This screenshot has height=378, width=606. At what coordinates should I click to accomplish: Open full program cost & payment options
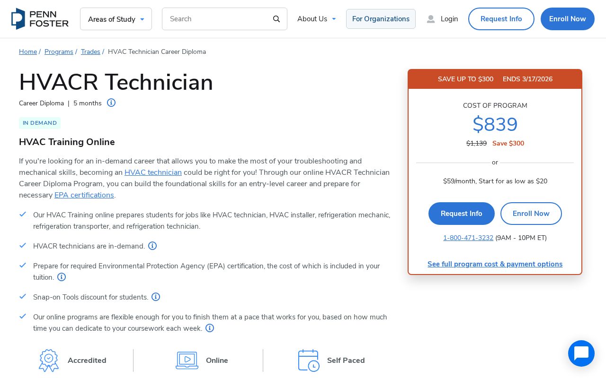point(495,264)
